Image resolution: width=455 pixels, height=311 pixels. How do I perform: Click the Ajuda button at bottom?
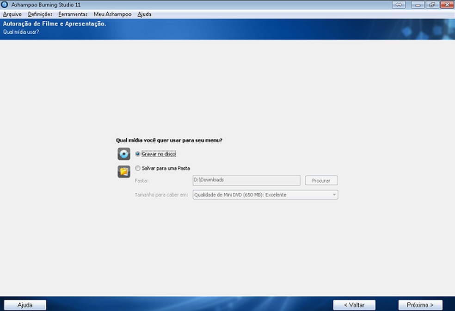[x=25, y=305]
